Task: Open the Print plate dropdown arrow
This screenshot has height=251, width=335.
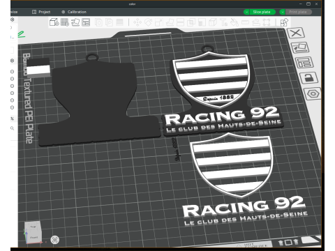Action: click(282, 12)
